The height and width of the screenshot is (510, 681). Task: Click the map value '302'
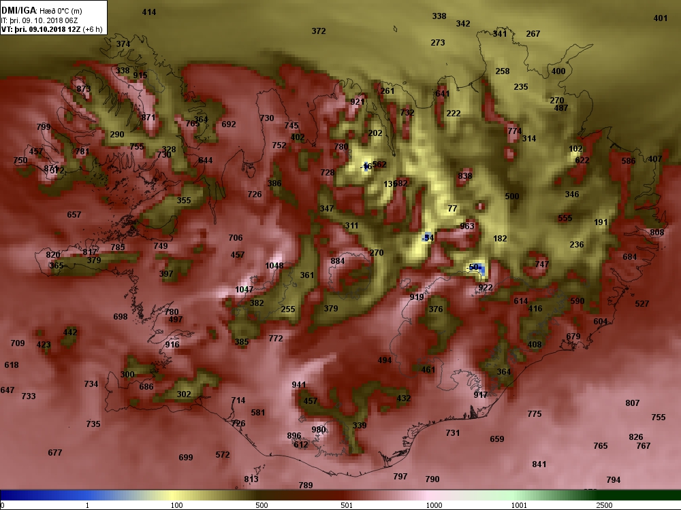pos(184,394)
